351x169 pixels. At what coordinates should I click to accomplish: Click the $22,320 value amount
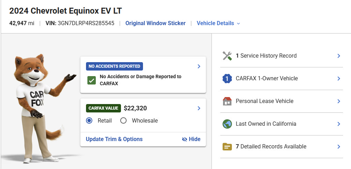tap(135, 109)
